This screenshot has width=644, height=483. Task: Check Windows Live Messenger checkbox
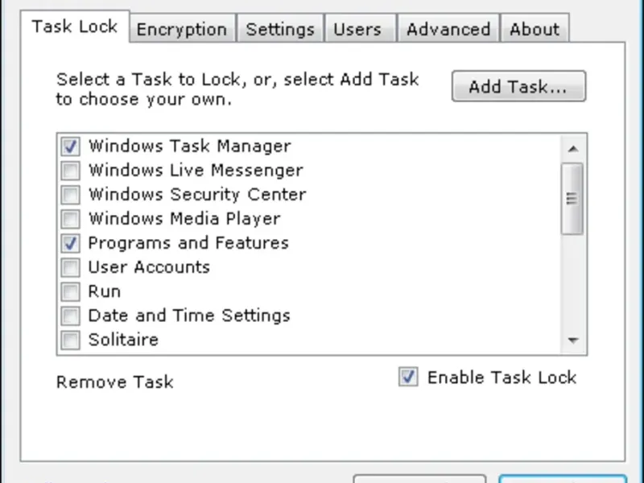click(70, 171)
